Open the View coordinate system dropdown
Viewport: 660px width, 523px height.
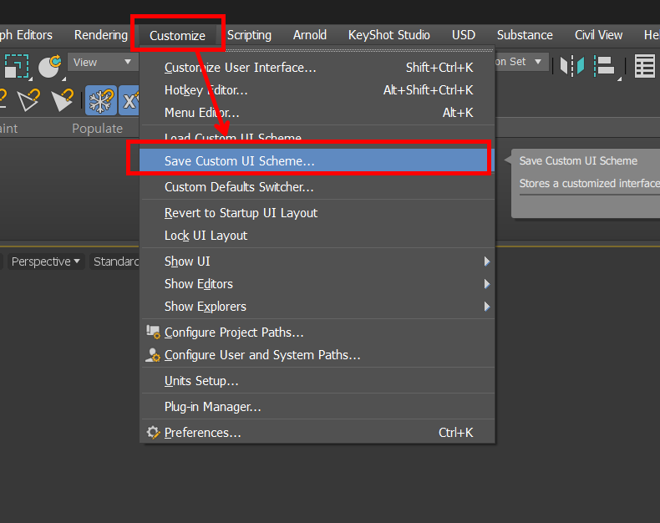(x=102, y=63)
